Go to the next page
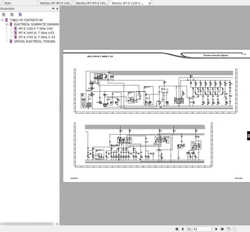The width and height of the screenshot is (250, 232). (216, 229)
